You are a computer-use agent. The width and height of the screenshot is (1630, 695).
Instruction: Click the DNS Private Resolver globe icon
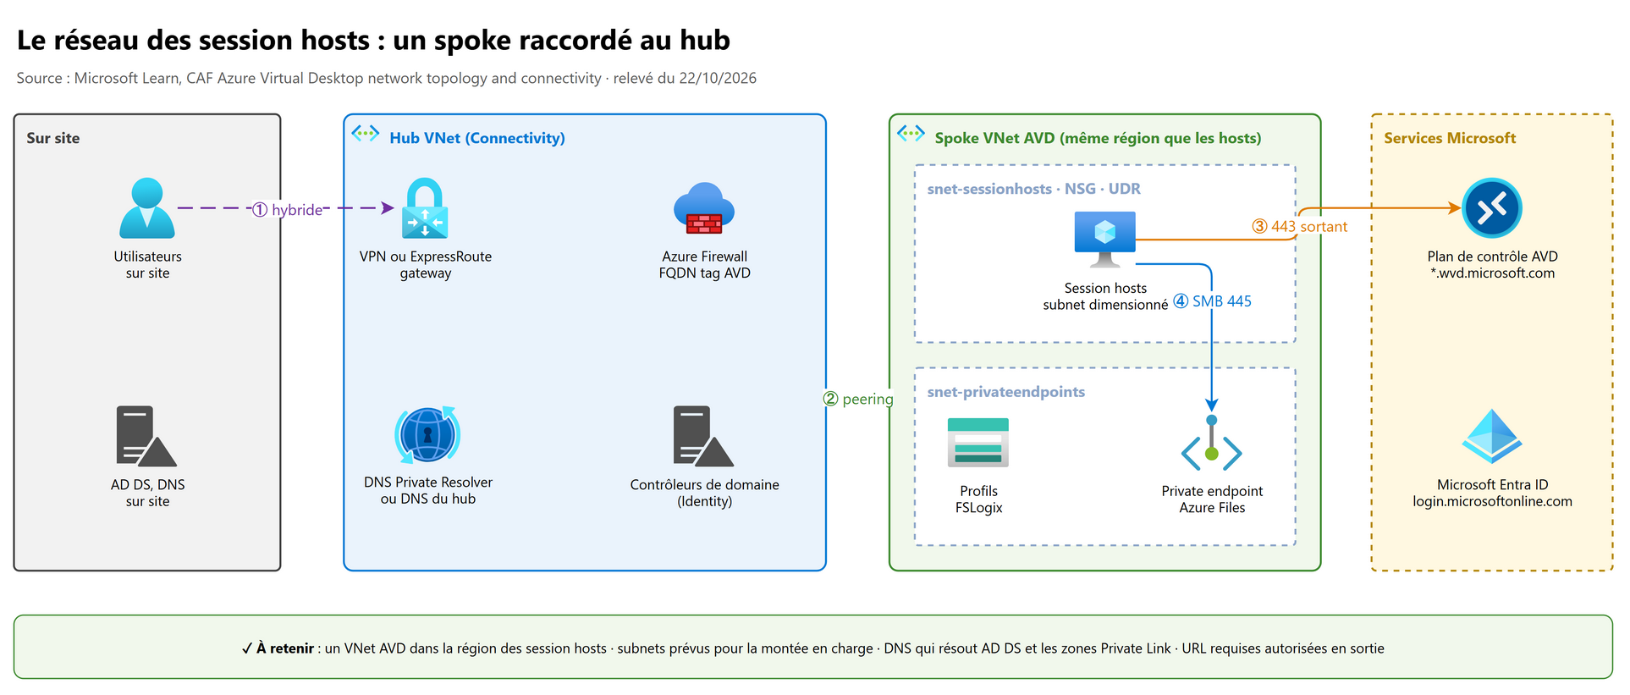pos(427,435)
